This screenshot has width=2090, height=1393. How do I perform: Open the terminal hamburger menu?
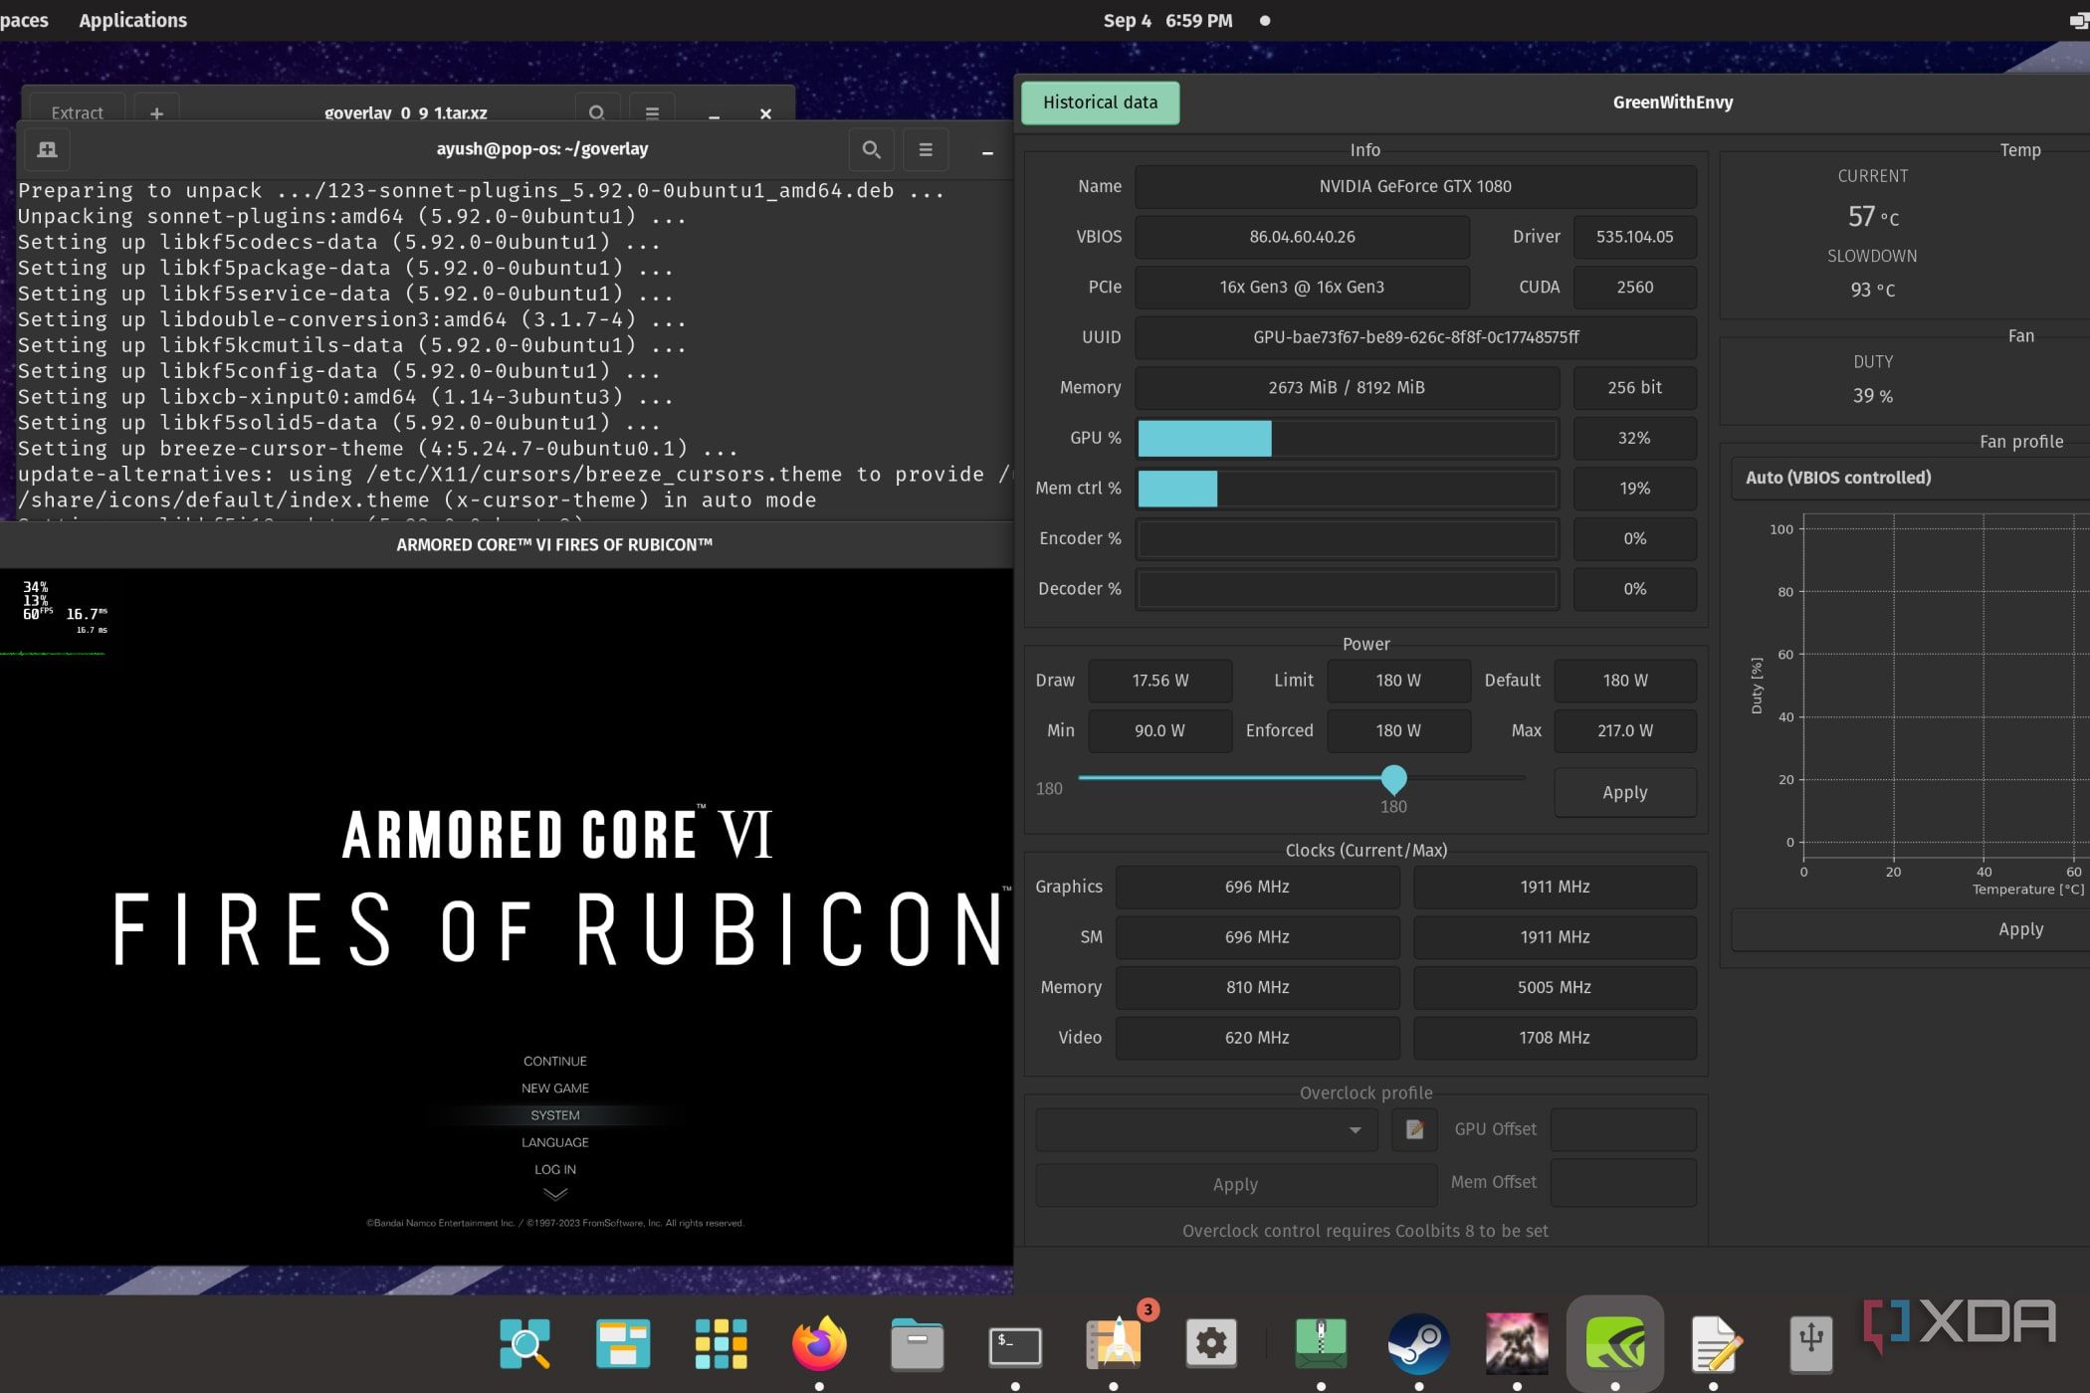point(926,149)
